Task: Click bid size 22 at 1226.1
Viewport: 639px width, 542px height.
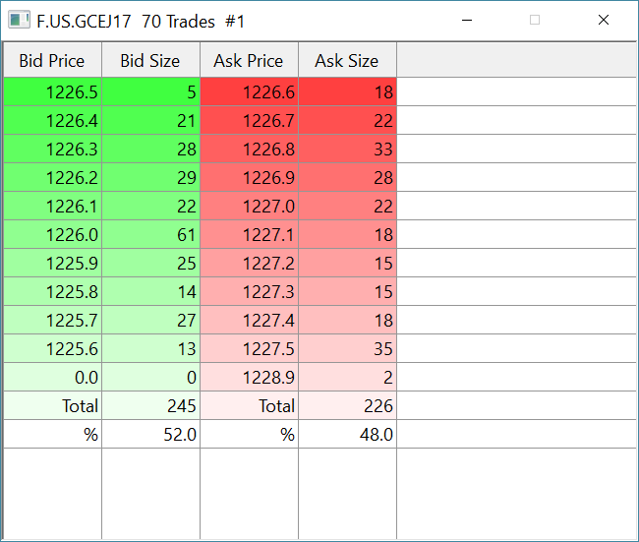Action: pos(150,206)
